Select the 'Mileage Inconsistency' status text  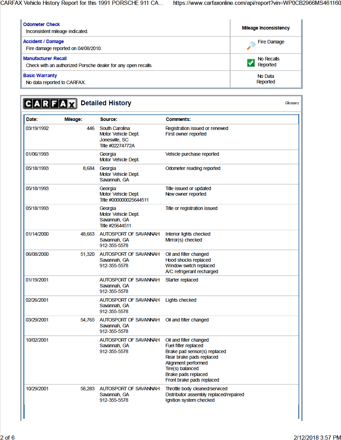266,28
